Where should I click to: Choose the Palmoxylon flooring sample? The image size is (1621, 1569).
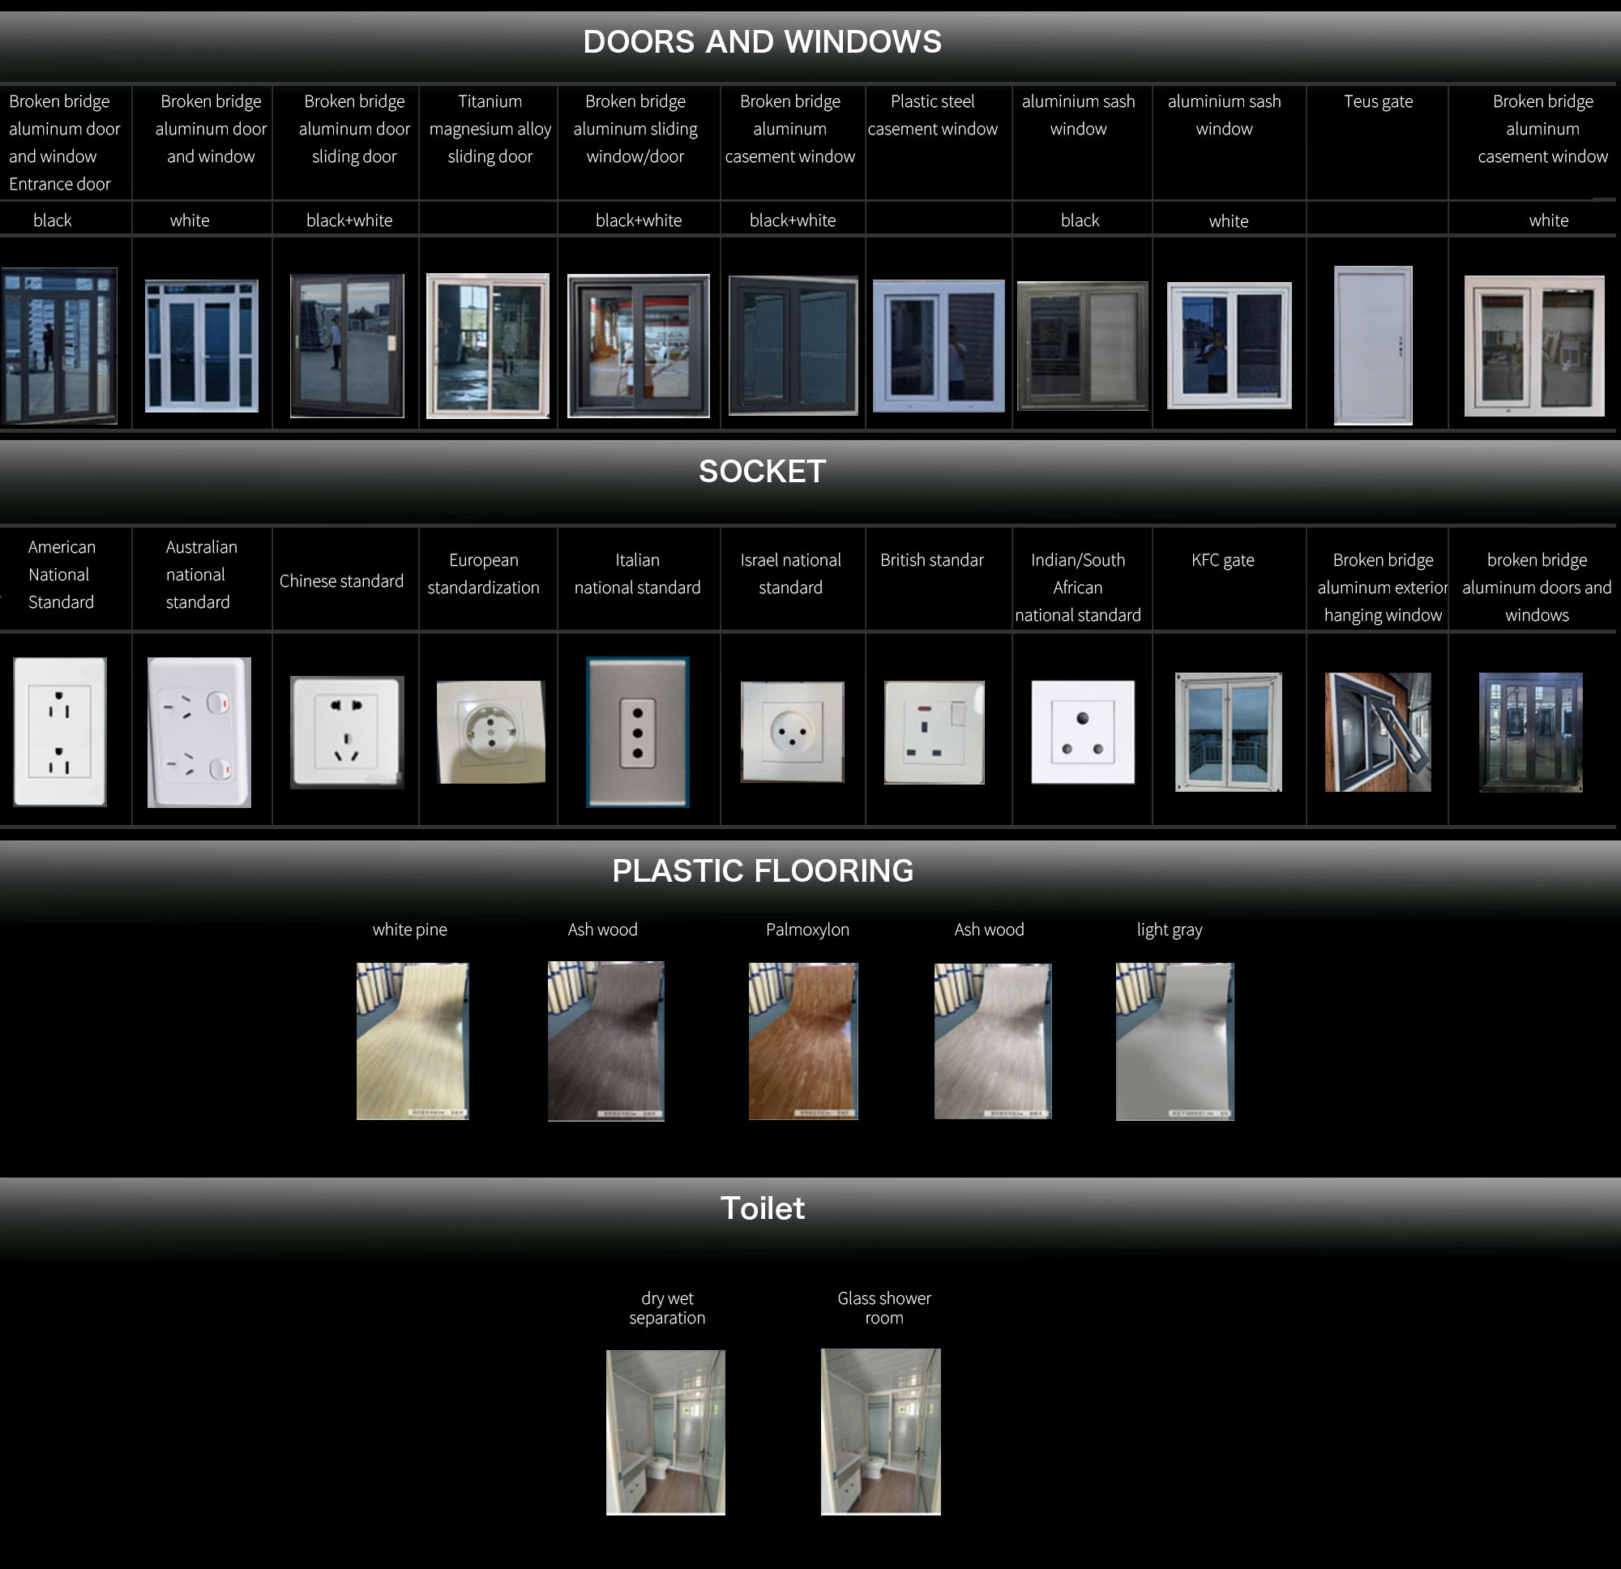coord(802,1041)
